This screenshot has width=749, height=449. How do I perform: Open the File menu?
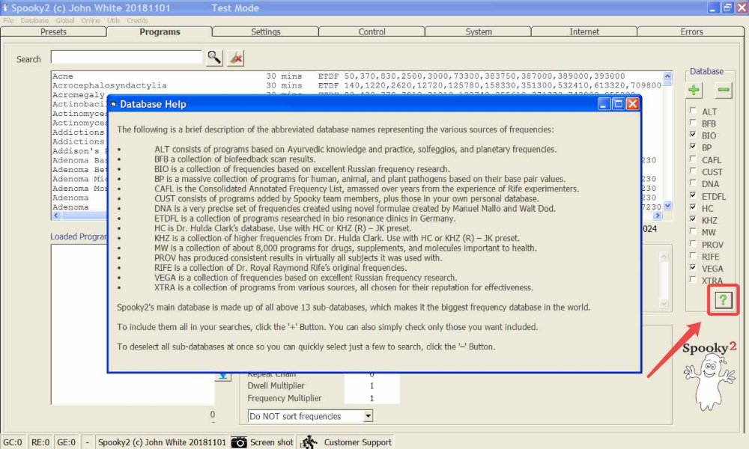click(8, 20)
